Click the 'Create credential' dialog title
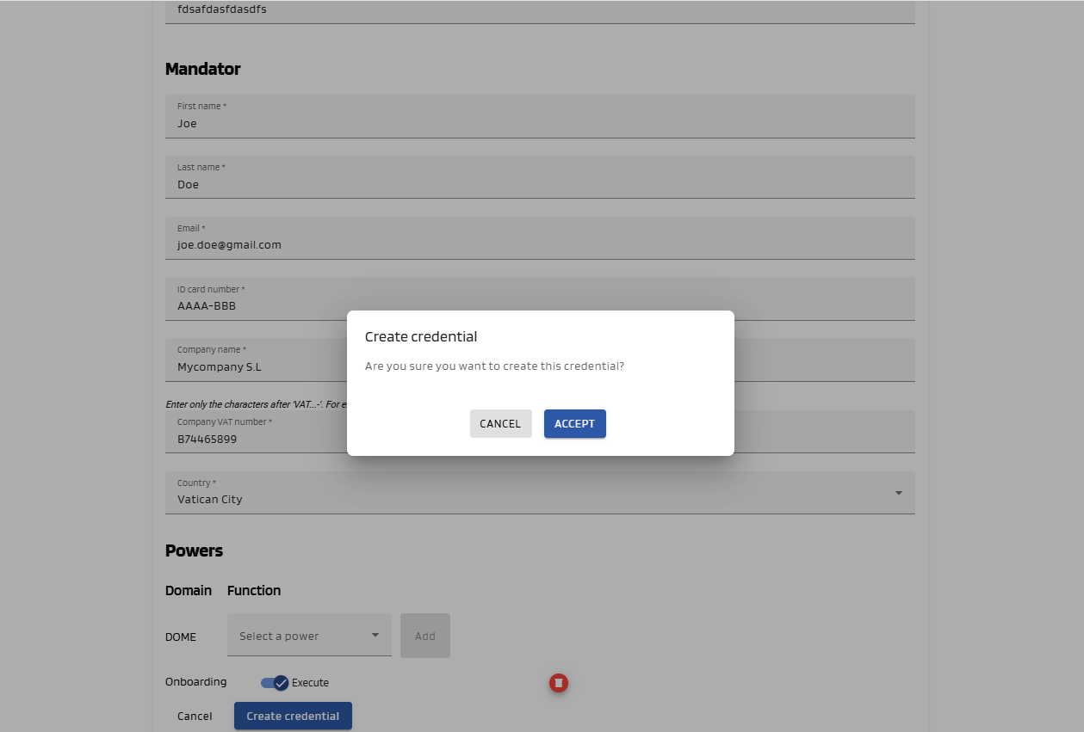 (421, 336)
